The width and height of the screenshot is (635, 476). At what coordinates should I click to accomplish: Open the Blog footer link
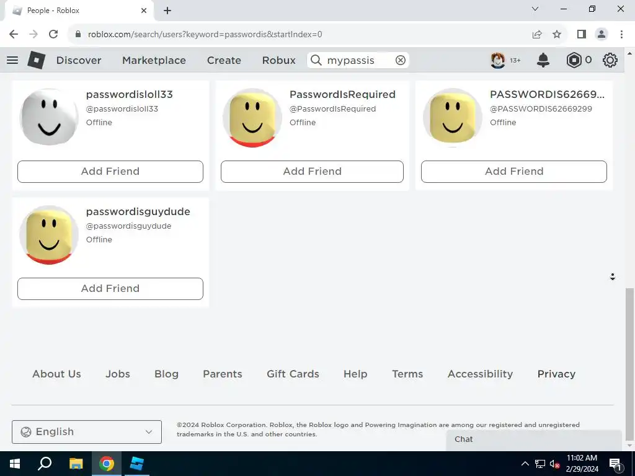tap(166, 374)
